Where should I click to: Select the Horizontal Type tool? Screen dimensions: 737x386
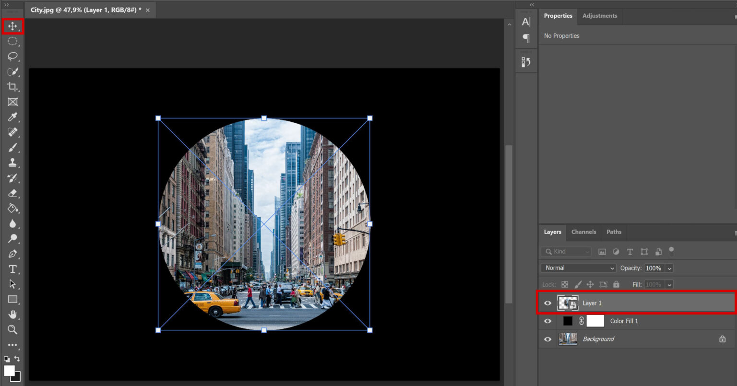[x=13, y=269]
